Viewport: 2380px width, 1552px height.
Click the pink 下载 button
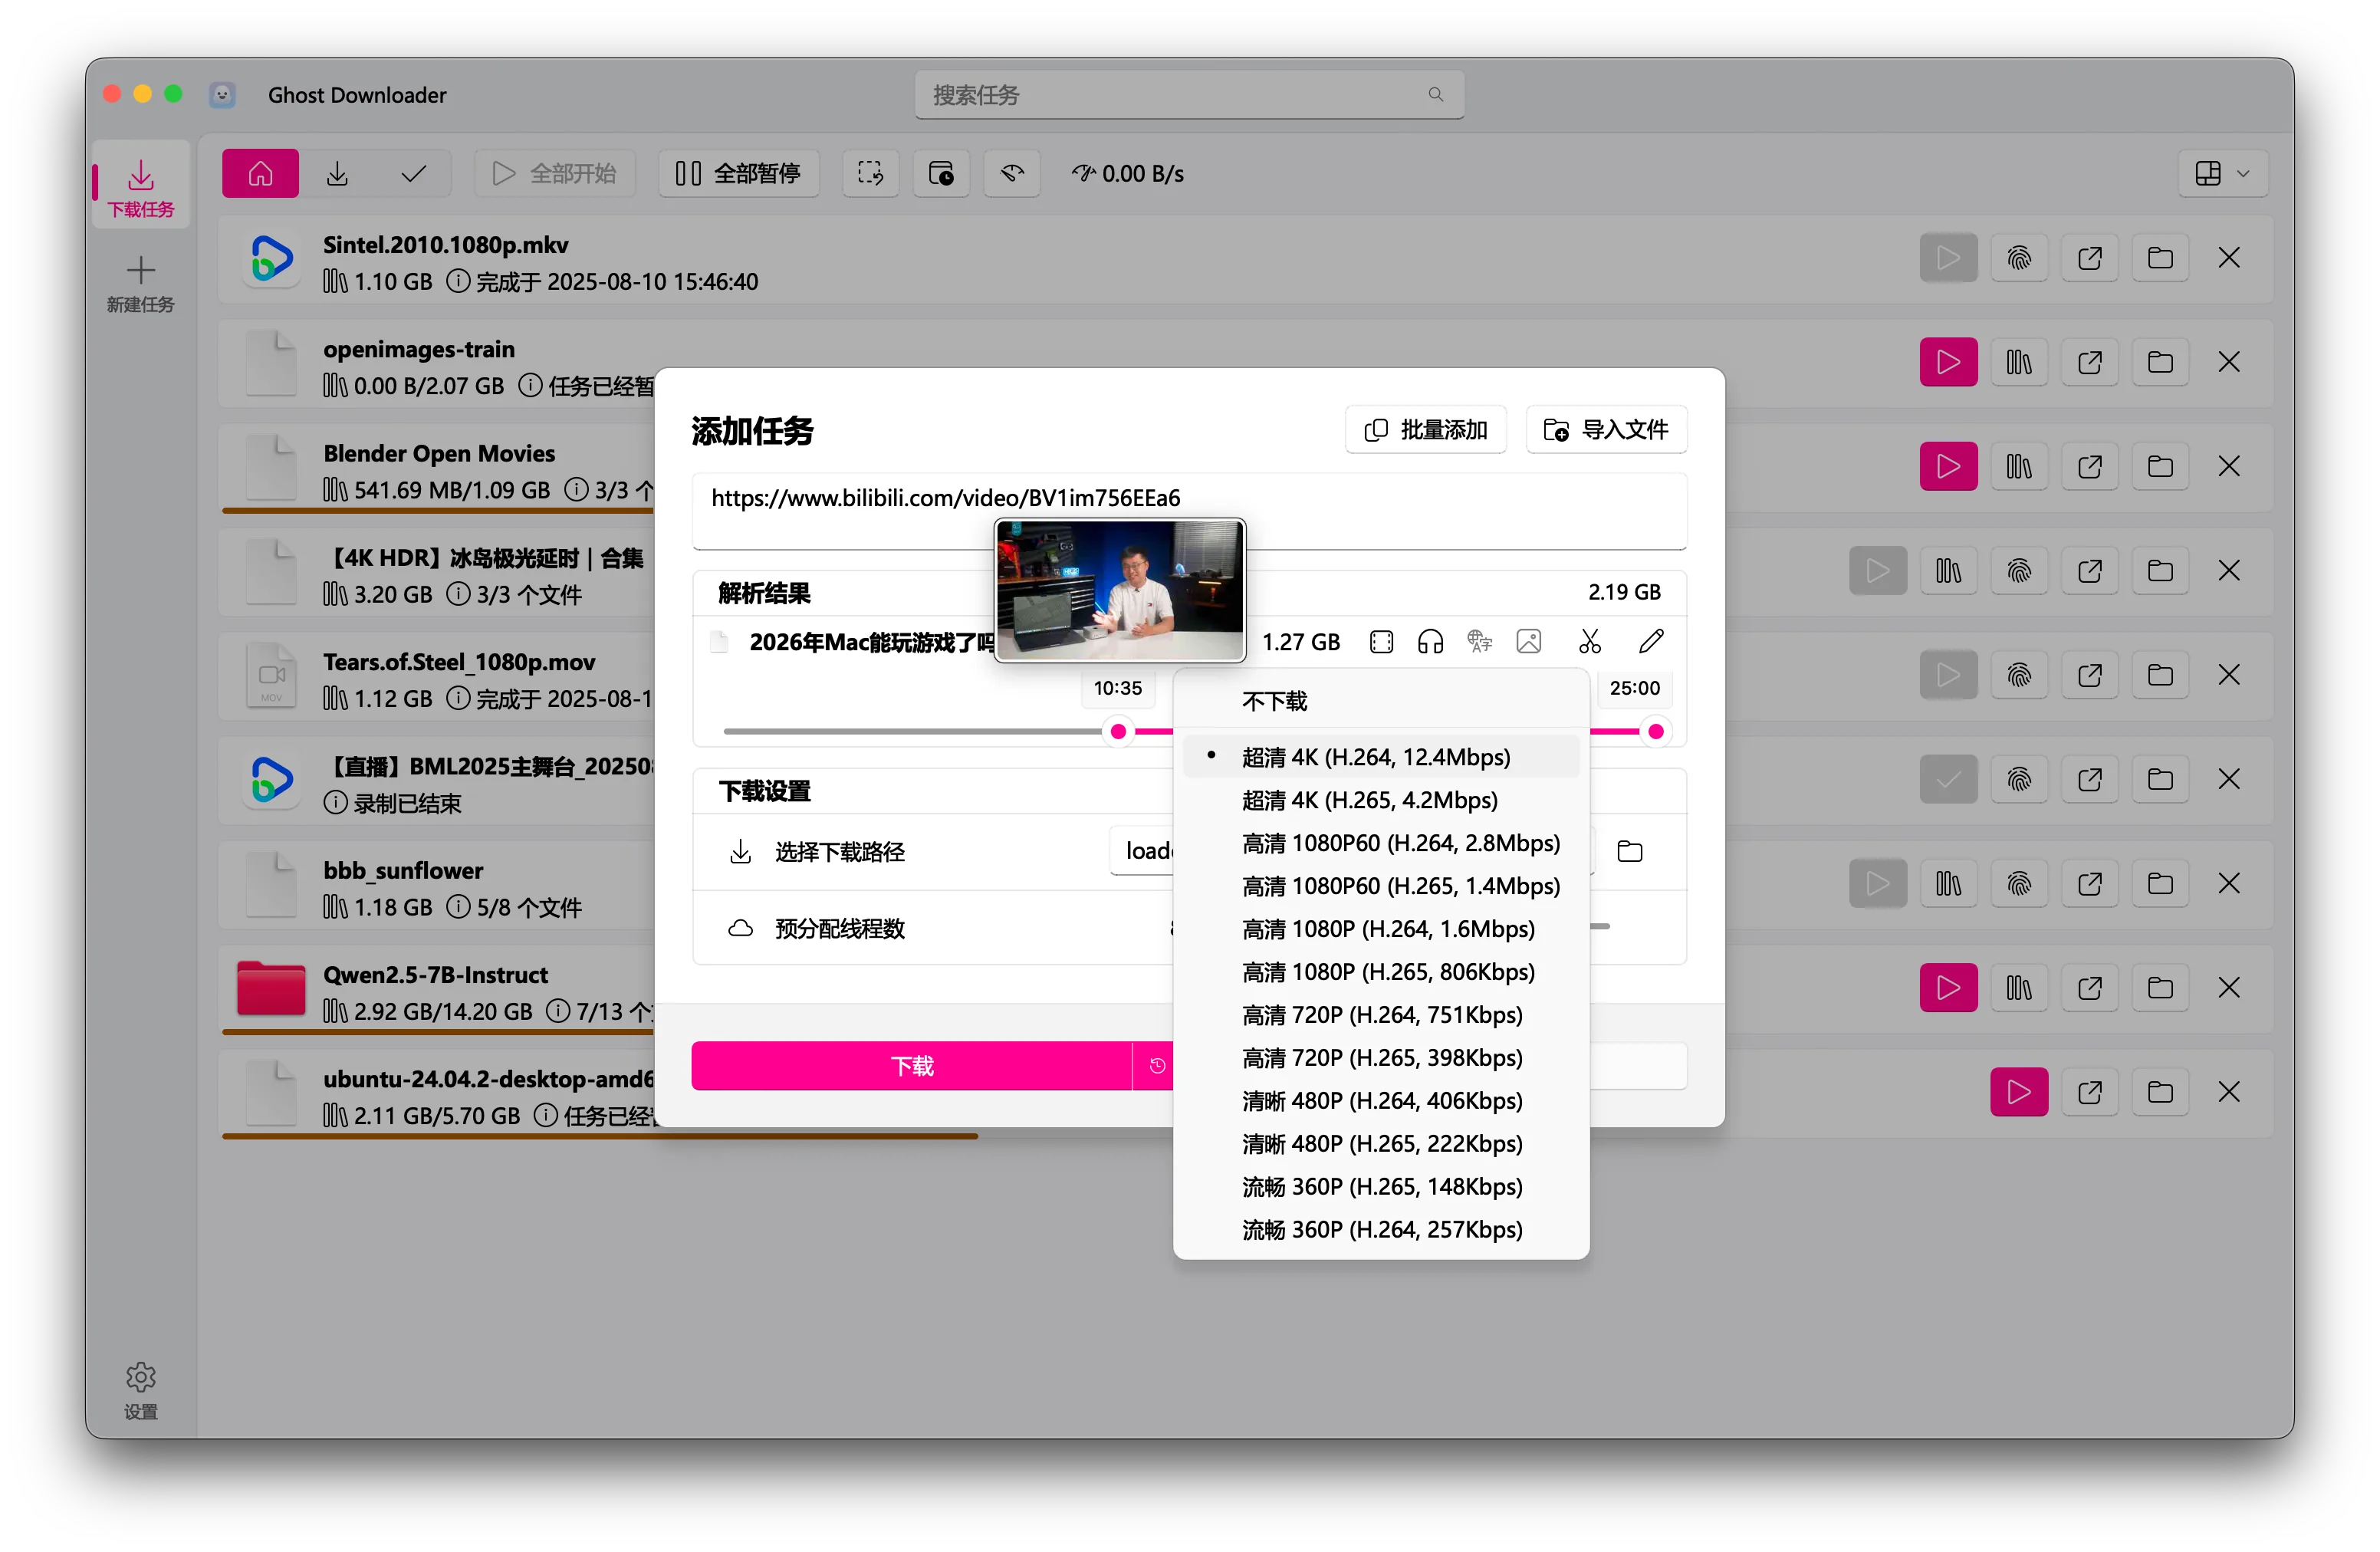click(911, 1066)
